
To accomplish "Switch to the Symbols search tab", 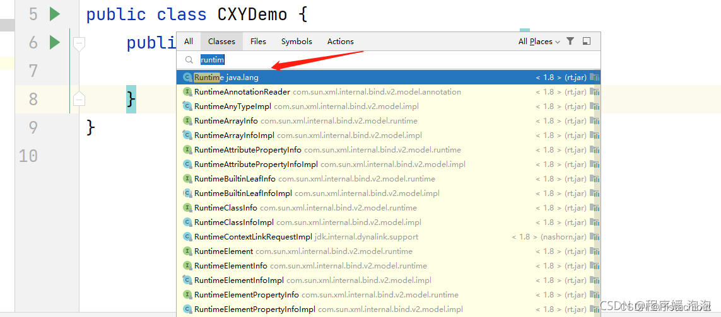I will coord(296,42).
